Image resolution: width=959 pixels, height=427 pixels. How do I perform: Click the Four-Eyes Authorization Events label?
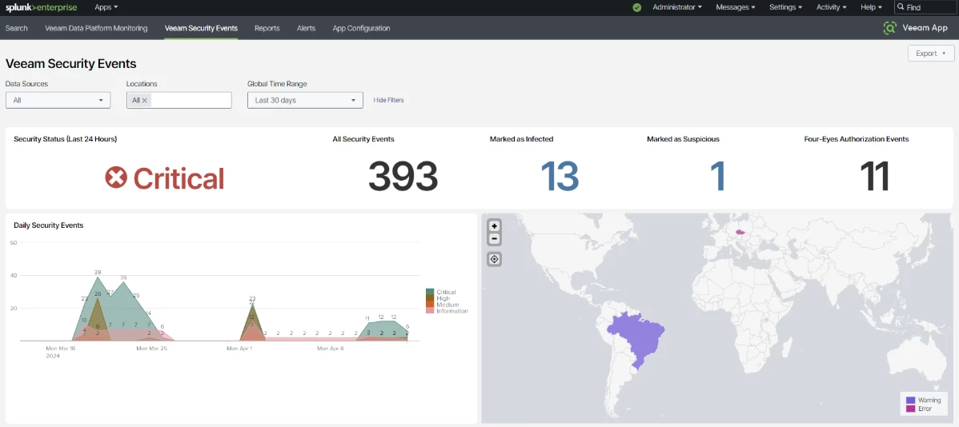tap(857, 139)
